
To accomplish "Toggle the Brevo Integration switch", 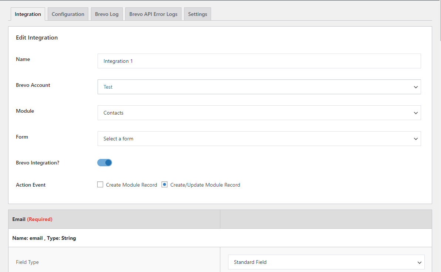I will pos(105,163).
